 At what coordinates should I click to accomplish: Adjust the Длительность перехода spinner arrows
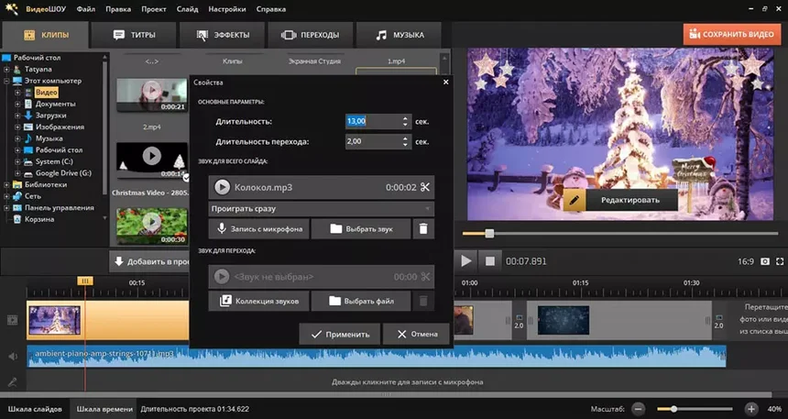[x=406, y=141]
